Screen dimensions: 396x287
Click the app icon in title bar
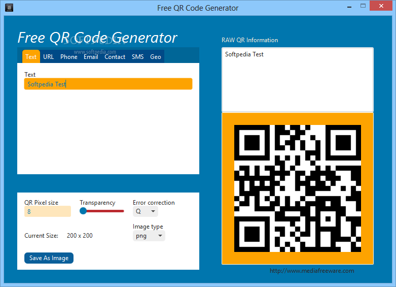pos(9,7)
